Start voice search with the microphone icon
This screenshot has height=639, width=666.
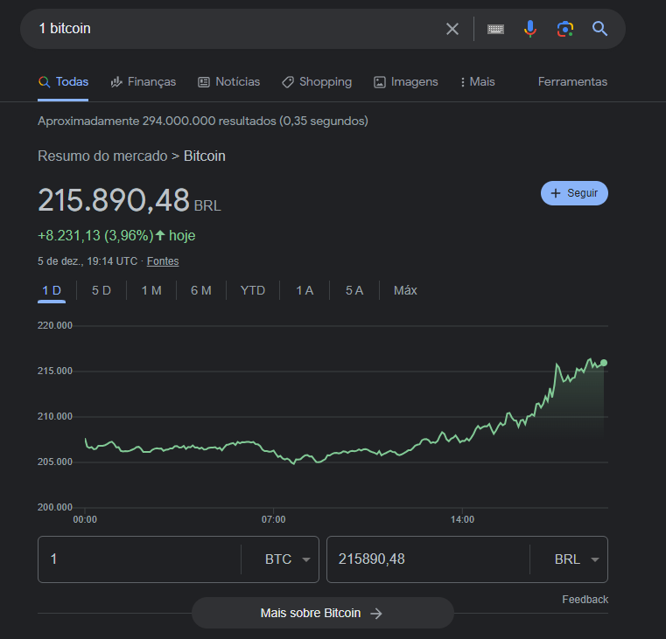point(529,29)
